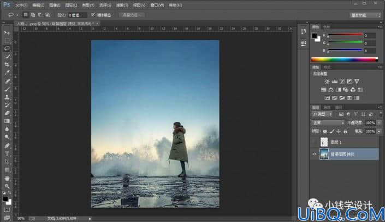
Task: Open the layer filter type dropdown
Action: coord(322,114)
